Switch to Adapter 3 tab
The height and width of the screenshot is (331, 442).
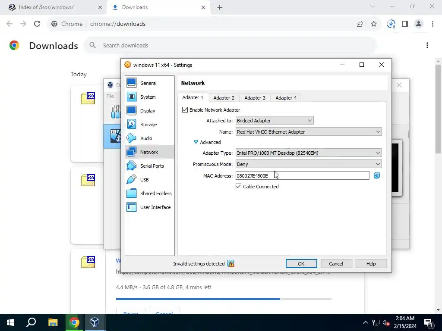pyautogui.click(x=255, y=98)
